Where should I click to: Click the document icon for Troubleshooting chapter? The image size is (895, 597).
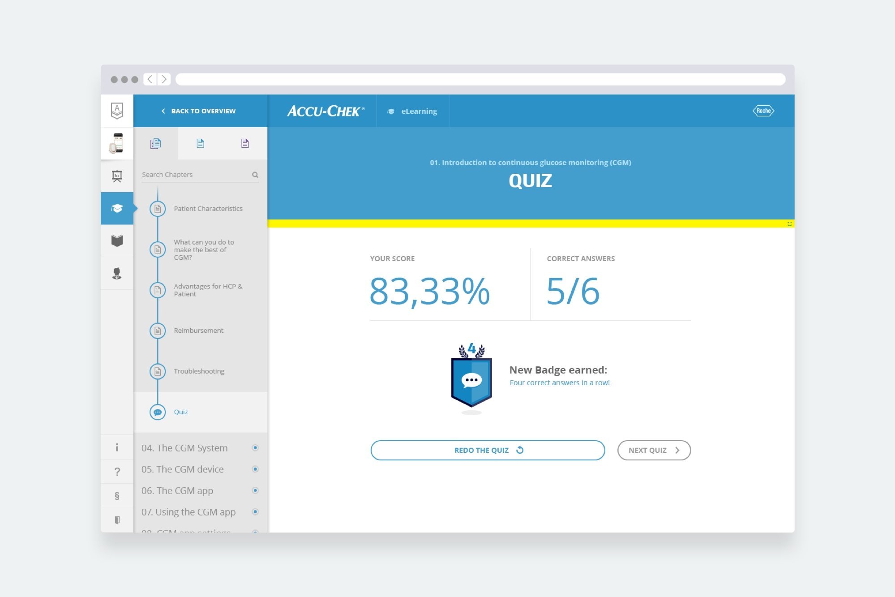(157, 370)
